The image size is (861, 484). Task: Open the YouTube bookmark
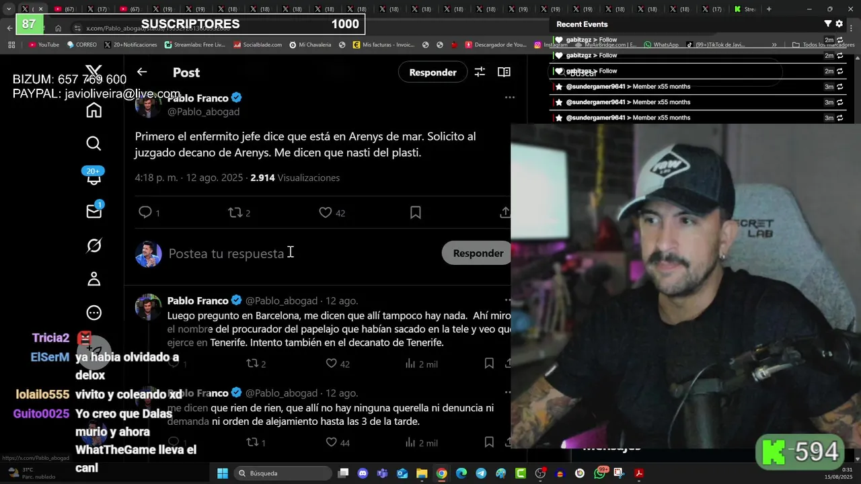(44, 45)
